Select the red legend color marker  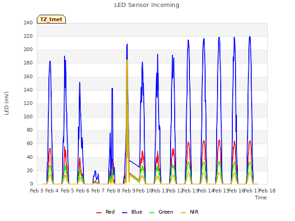[x=99, y=213]
